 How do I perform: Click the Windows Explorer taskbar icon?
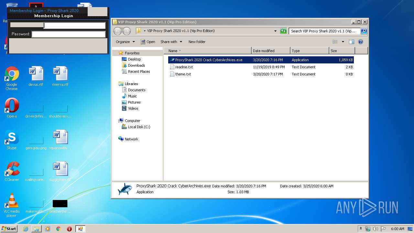click(x=37, y=229)
